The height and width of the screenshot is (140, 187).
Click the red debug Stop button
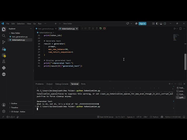[x=104, y=28]
